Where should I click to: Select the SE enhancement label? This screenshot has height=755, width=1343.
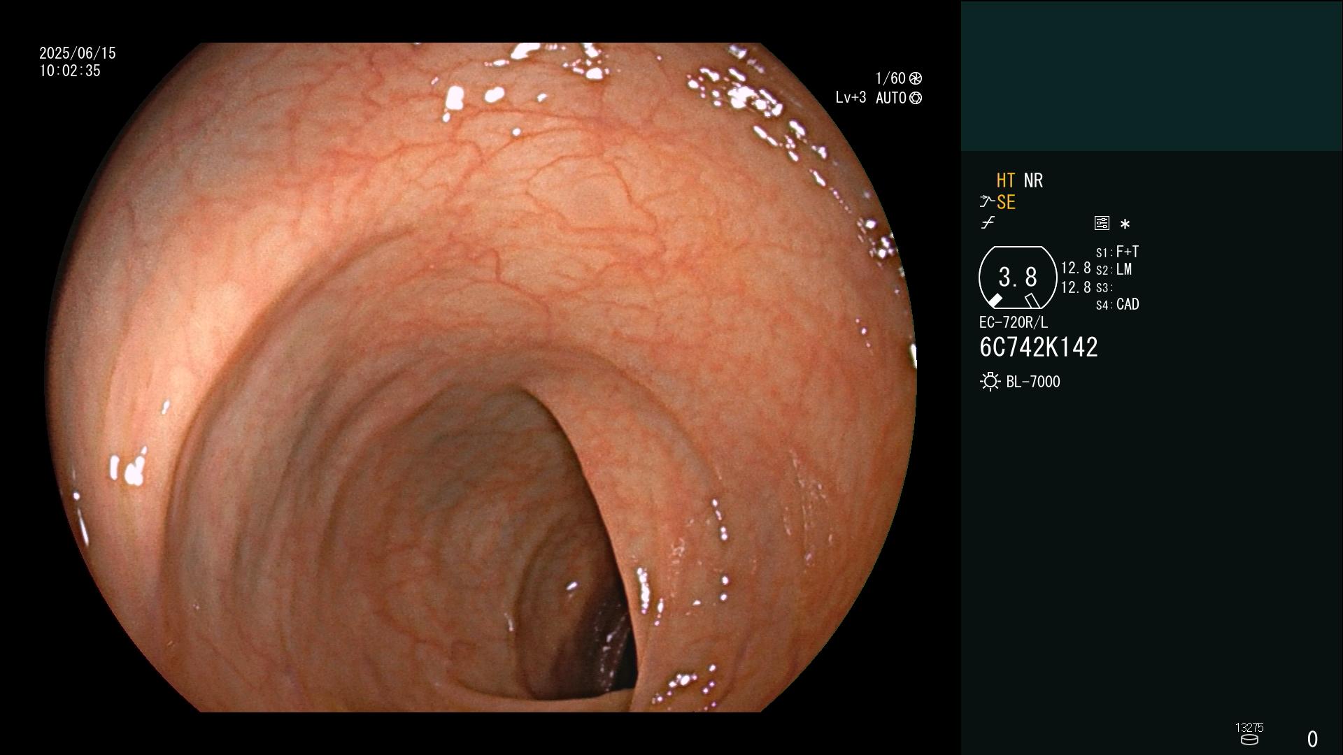1006,202
